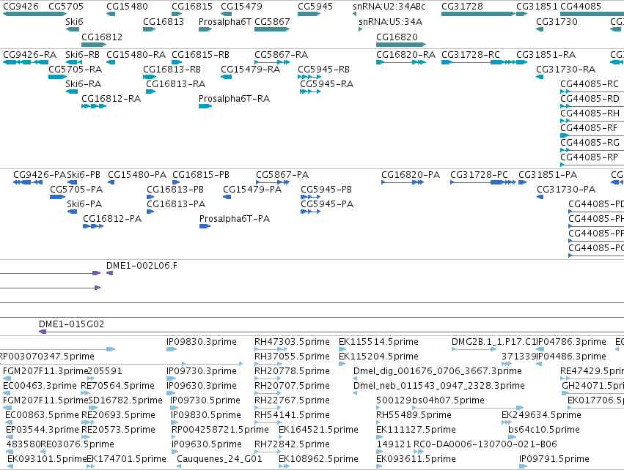Select the CG16813 gene label

[x=164, y=22]
